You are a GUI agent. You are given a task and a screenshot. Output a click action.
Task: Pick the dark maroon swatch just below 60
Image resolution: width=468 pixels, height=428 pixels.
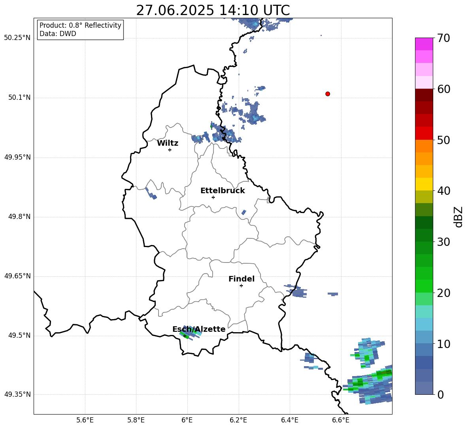click(424, 95)
